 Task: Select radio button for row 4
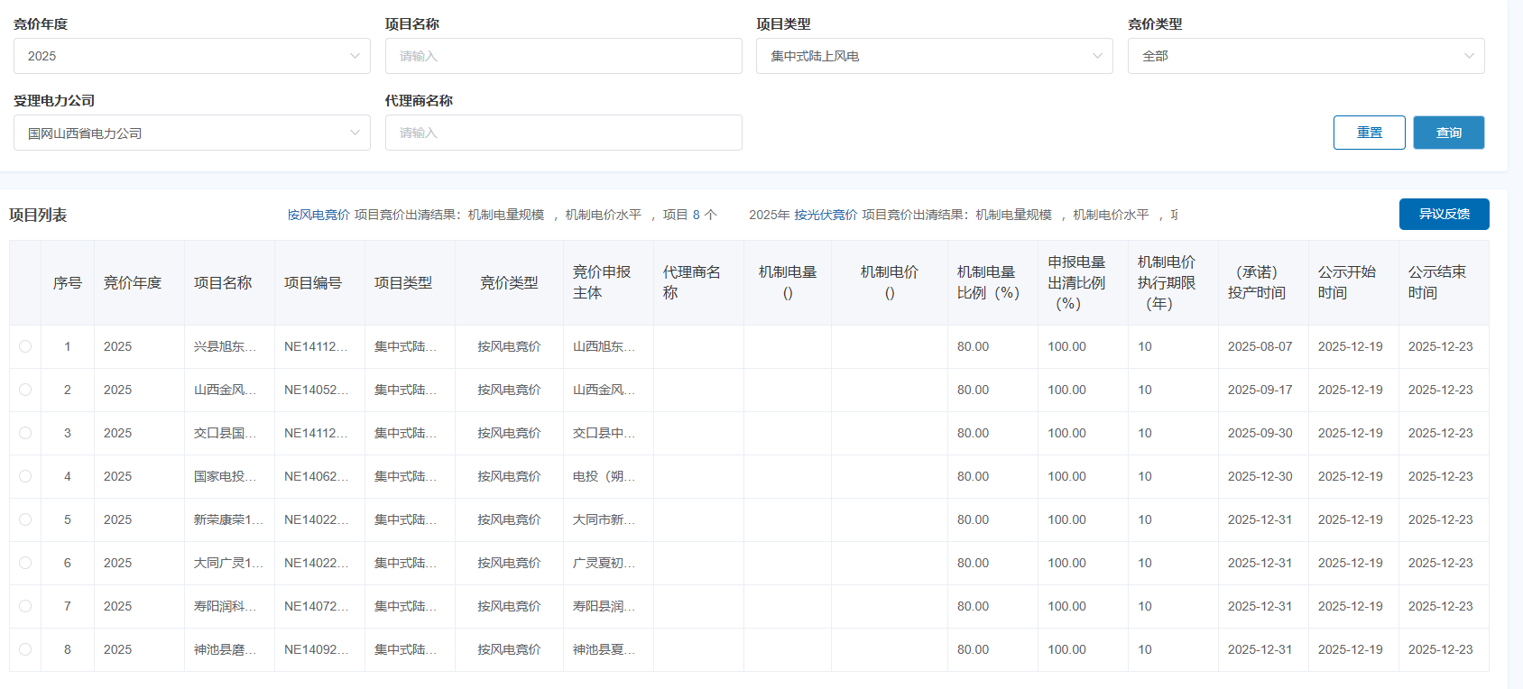coord(25,476)
